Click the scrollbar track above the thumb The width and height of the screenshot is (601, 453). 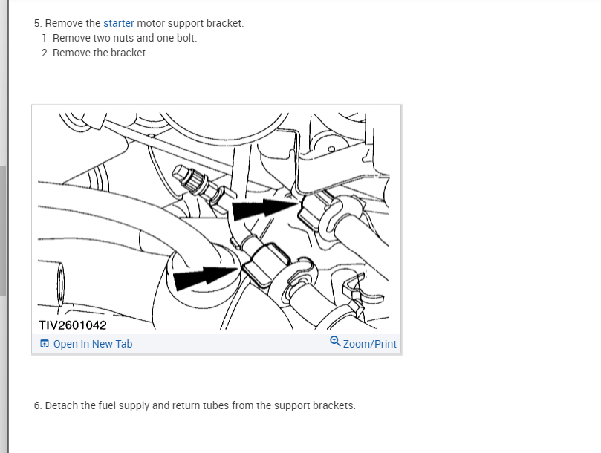[x=3, y=82]
